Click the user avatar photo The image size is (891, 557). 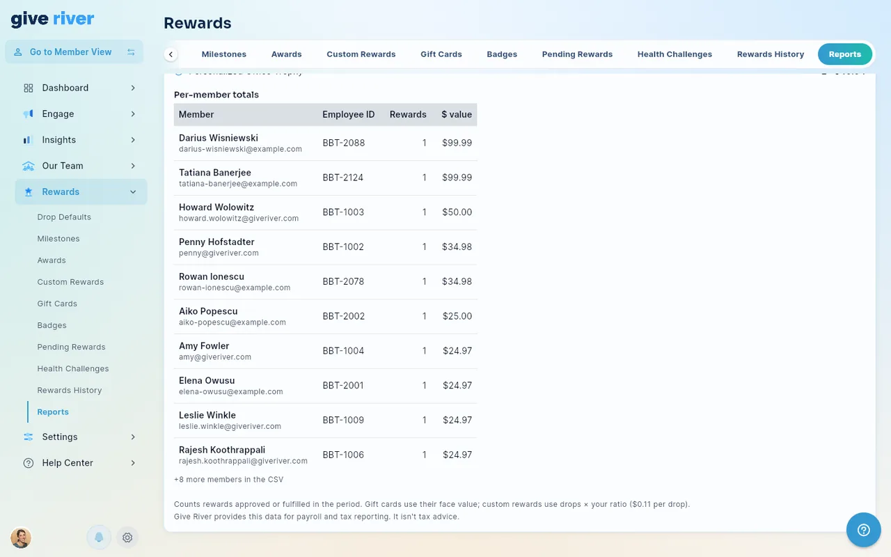tap(21, 538)
